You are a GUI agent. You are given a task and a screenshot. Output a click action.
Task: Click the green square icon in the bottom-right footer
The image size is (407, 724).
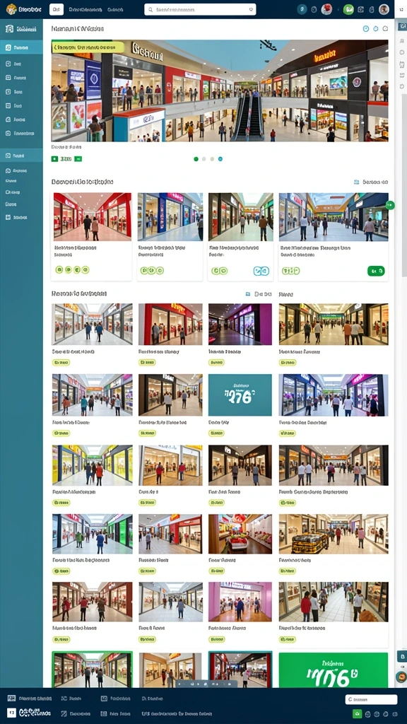[357, 713]
